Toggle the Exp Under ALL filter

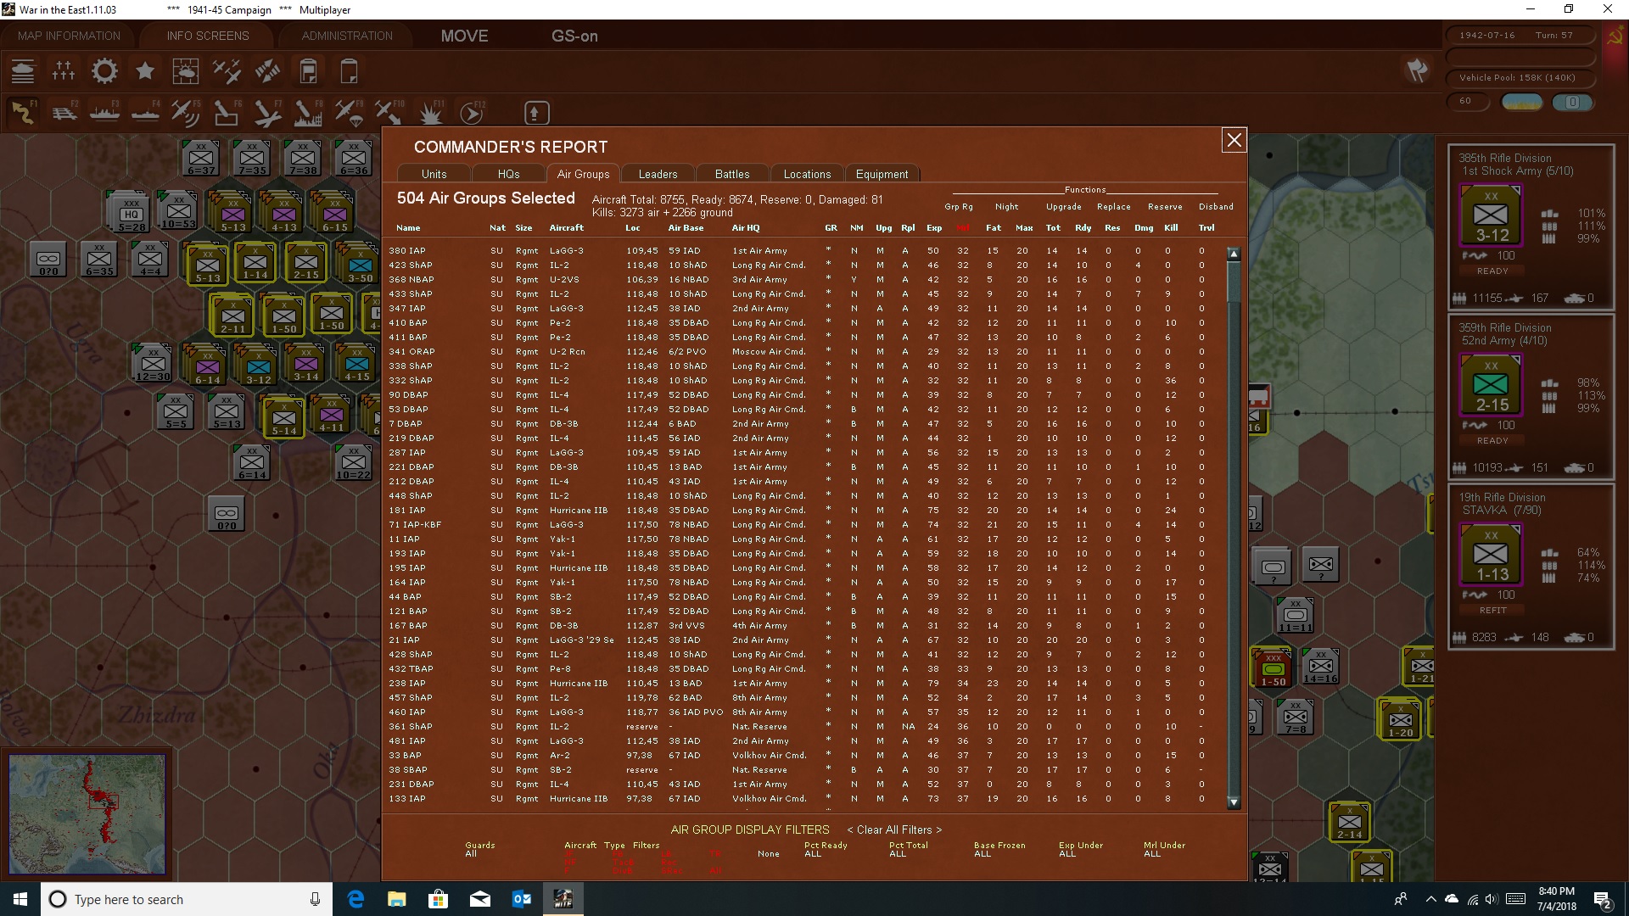coord(1067,853)
